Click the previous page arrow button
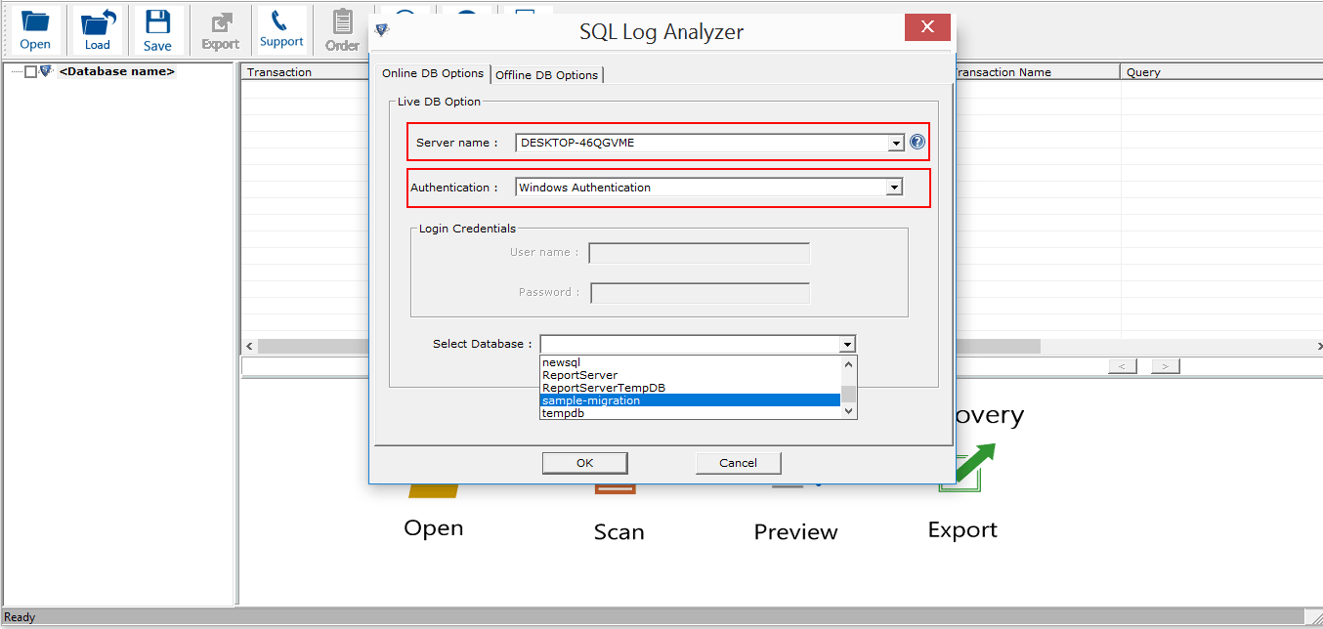This screenshot has height=629, width=1323. tap(1123, 366)
